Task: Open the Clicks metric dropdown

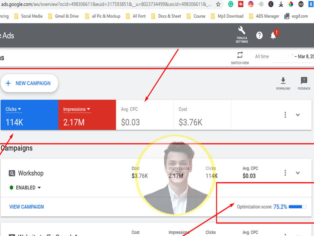Action: click(x=13, y=109)
